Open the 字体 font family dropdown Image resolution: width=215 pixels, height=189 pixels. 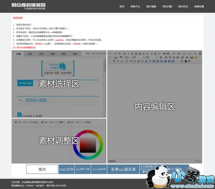click(138, 57)
